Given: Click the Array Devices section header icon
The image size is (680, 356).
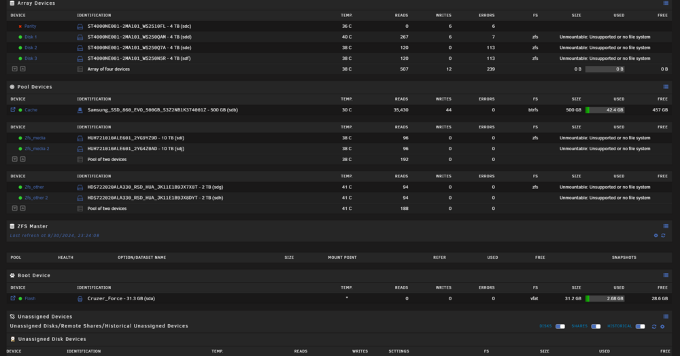Looking at the screenshot, I should tap(12, 3).
